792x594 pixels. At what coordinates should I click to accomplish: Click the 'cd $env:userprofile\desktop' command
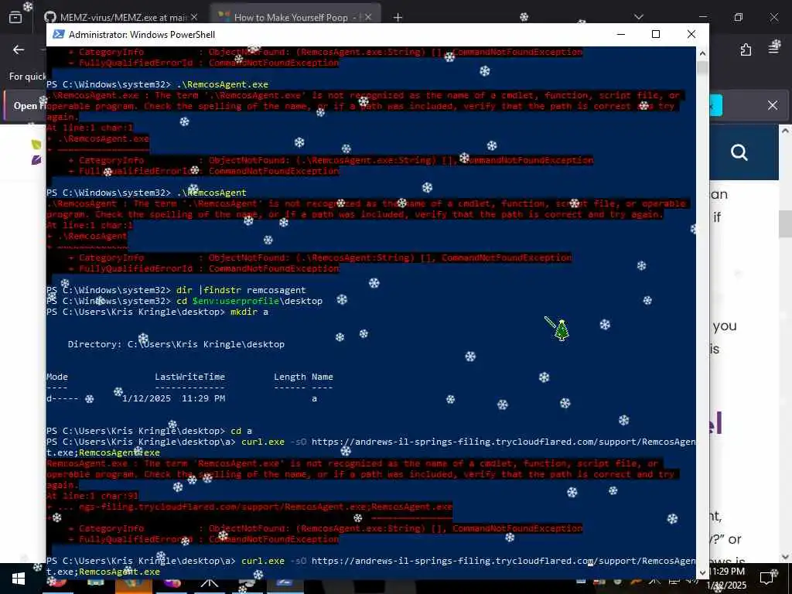(249, 301)
